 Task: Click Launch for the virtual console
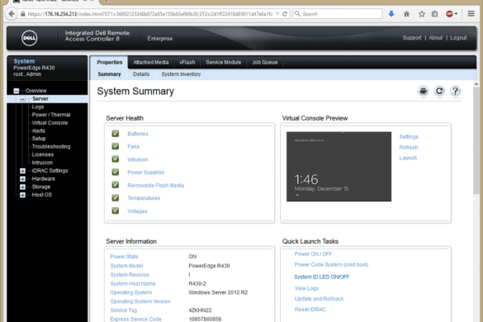(408, 158)
